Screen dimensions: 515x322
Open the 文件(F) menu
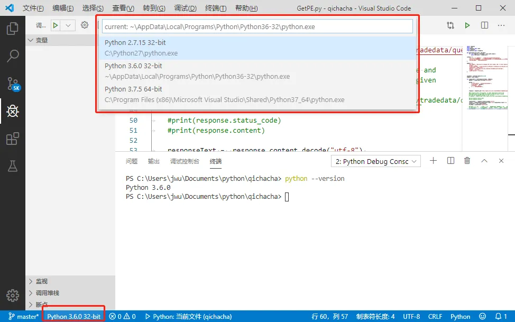[33, 8]
